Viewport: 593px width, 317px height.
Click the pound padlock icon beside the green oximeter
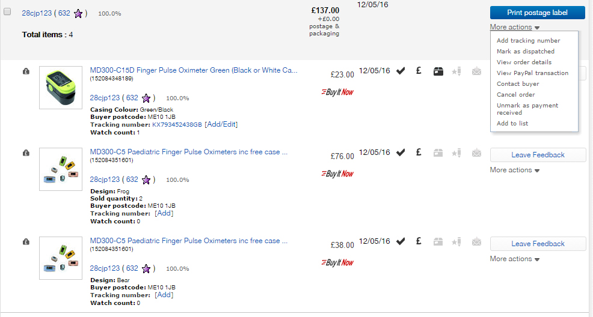(x=26, y=71)
